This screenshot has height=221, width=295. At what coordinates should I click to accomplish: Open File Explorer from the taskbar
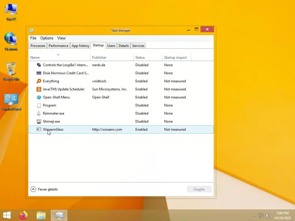click(41, 215)
